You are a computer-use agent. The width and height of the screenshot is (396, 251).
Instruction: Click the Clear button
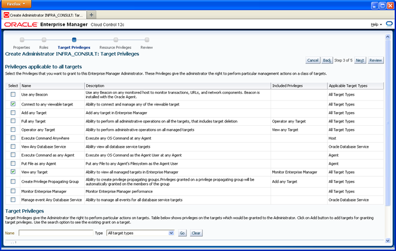point(196,233)
